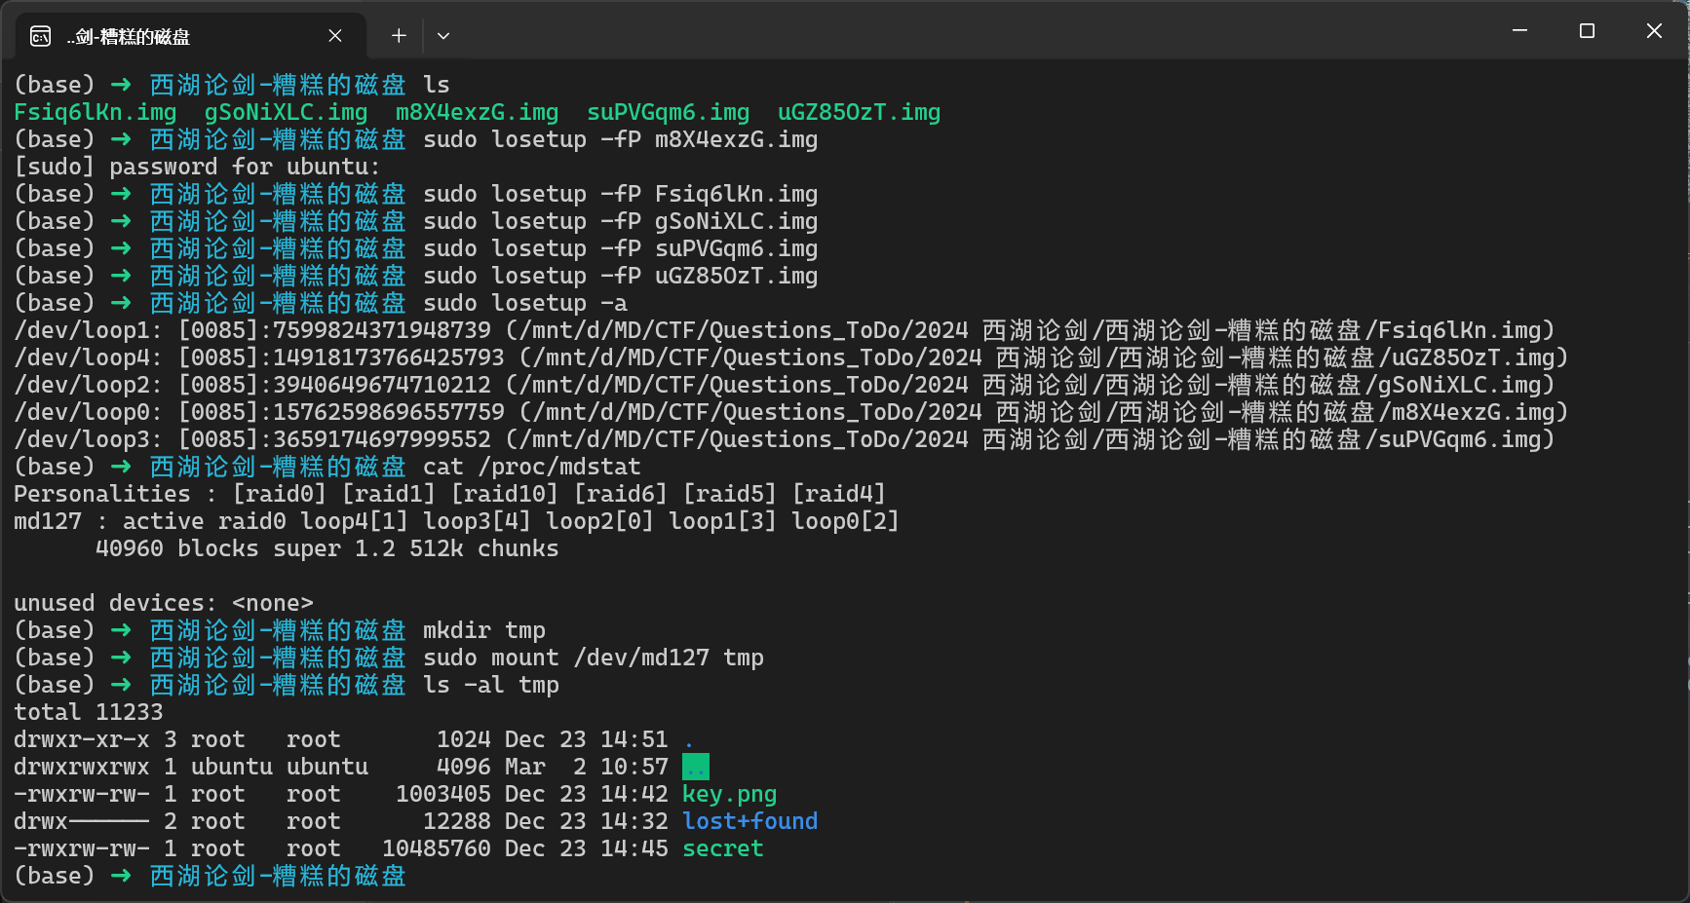The width and height of the screenshot is (1690, 903).
Task: Select the 剑-糟糕的磁盘 terminal tab
Action: point(191,36)
